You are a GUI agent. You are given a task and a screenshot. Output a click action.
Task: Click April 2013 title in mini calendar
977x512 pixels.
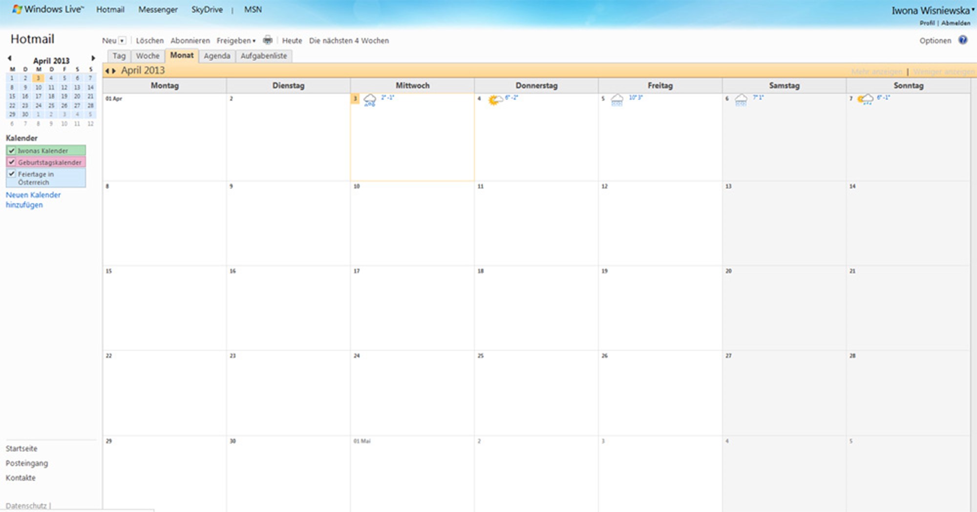(51, 61)
